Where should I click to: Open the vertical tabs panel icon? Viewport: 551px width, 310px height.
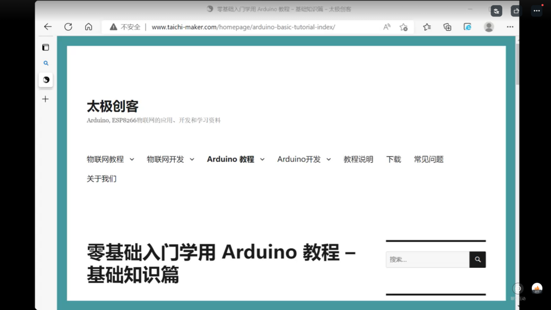pos(46,47)
